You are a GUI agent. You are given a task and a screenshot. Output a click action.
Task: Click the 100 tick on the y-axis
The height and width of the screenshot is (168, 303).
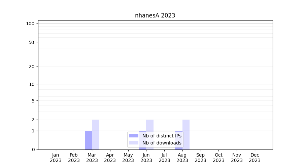coord(30,24)
